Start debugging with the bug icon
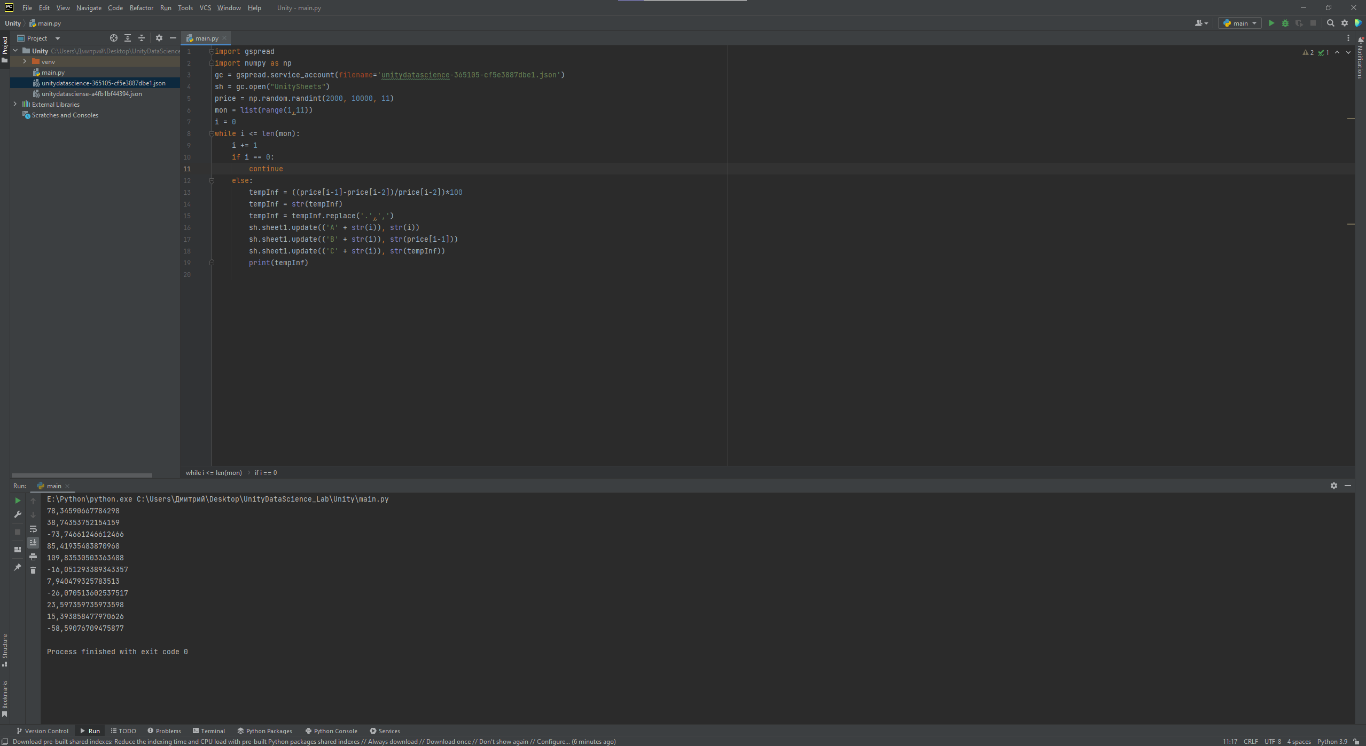Image resolution: width=1366 pixels, height=746 pixels. (x=1285, y=23)
